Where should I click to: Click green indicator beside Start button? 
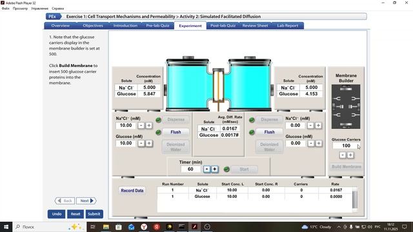[x=227, y=169]
